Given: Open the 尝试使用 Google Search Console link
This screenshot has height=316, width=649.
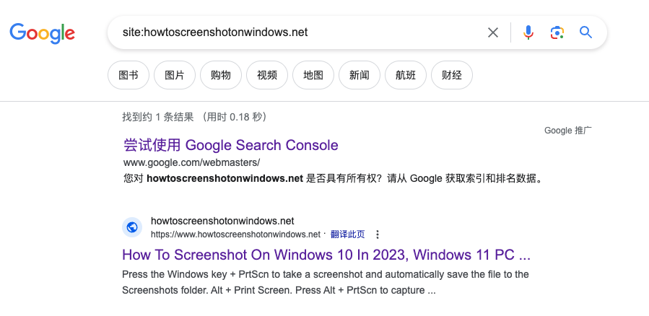Looking at the screenshot, I should (x=231, y=145).
